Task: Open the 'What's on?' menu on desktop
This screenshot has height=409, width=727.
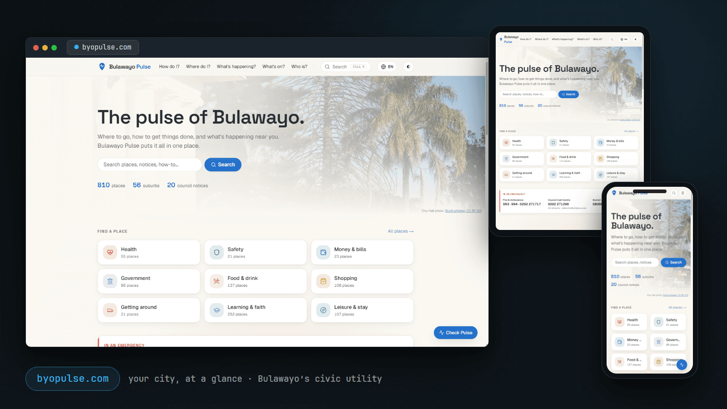Action: [274, 67]
